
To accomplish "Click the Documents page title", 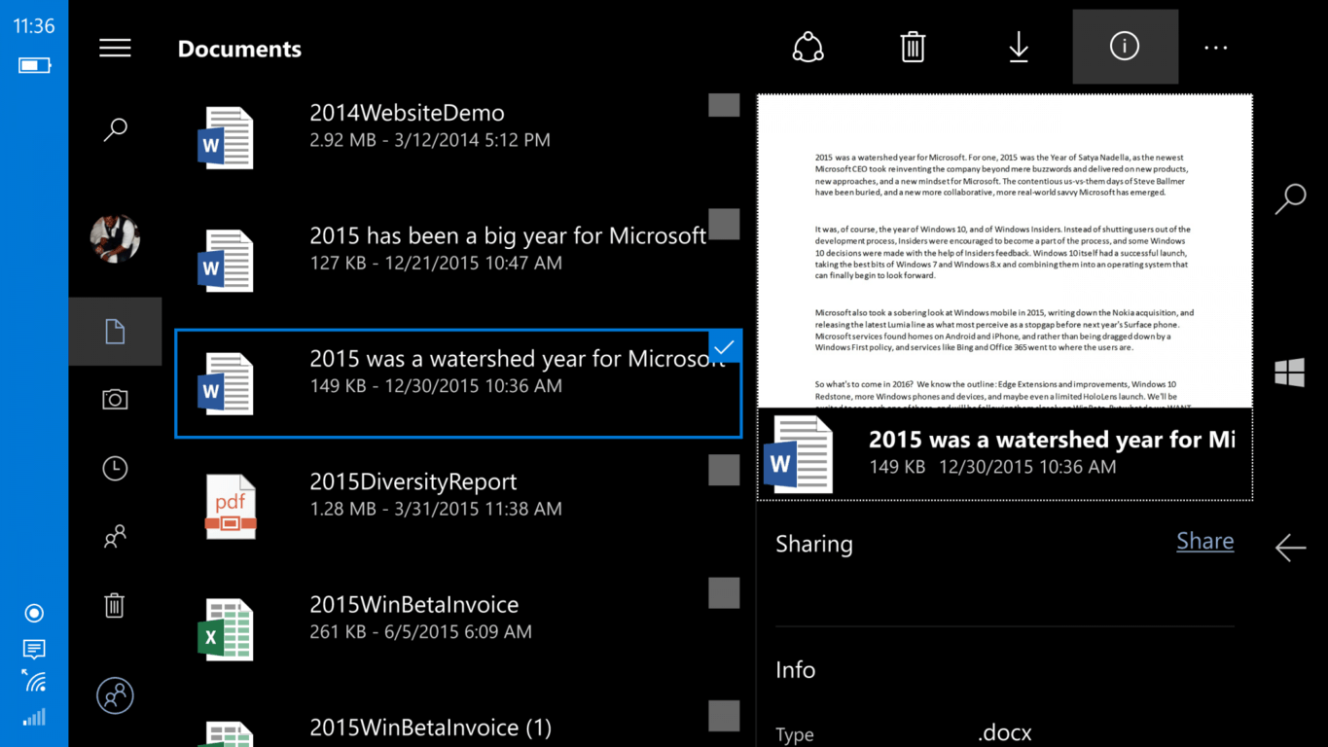I will (x=239, y=49).
